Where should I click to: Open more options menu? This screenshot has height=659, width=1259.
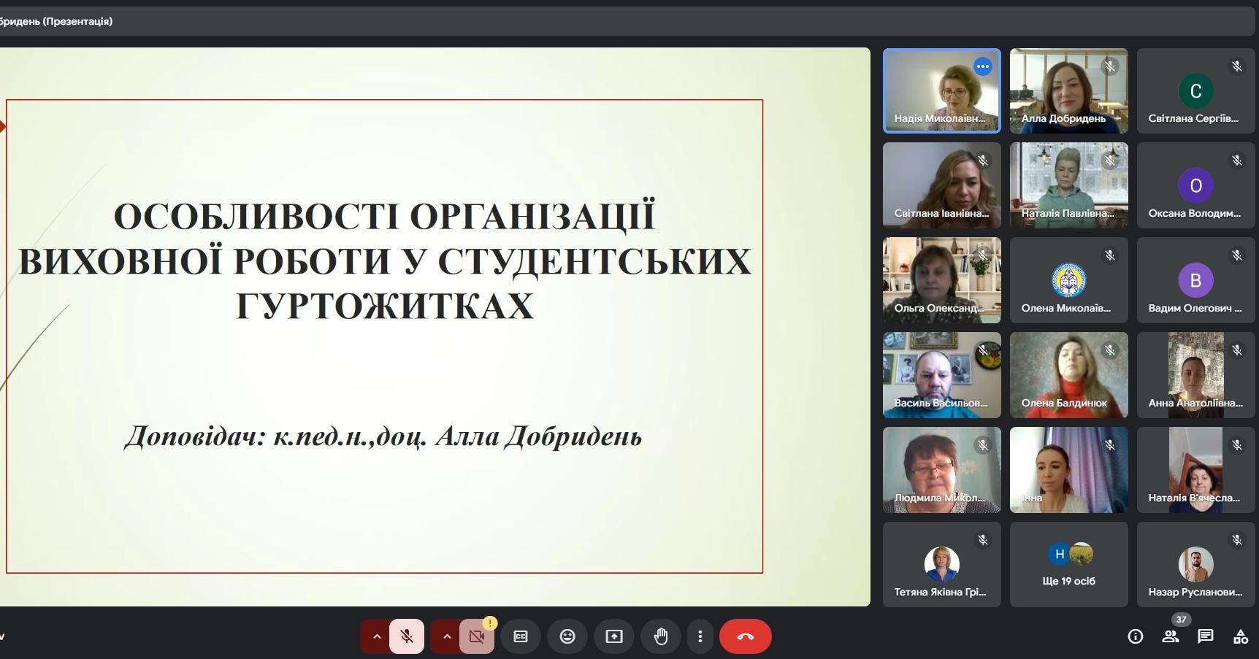(x=700, y=636)
